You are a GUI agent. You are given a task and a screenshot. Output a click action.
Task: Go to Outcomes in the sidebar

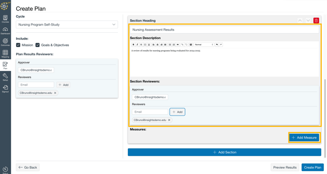5,42
